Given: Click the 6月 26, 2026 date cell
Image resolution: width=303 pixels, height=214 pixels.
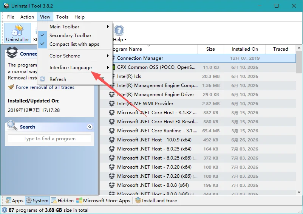Looking at the screenshot, I should tap(245, 140).
